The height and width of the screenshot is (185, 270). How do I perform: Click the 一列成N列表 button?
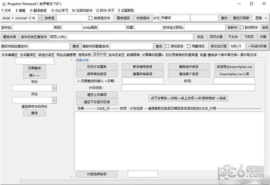point(257,46)
